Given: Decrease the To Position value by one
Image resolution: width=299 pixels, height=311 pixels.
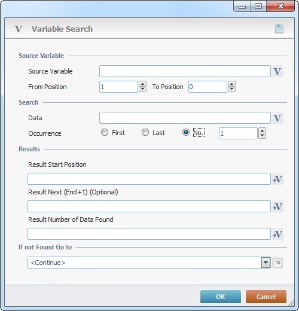Looking at the screenshot, I should click(231, 89).
